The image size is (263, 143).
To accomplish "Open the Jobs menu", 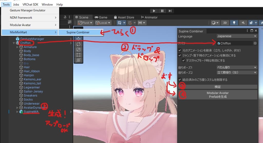I will coord(16,5).
